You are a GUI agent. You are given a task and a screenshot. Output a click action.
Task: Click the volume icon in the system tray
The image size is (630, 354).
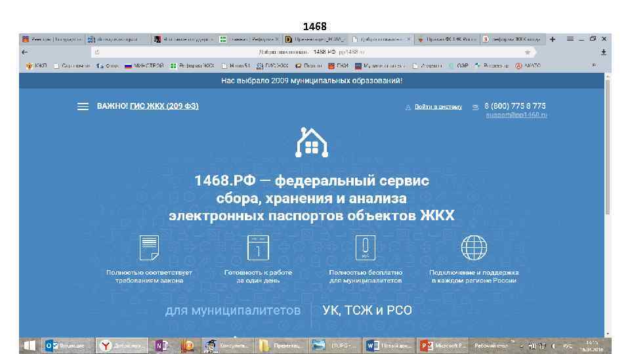[553, 345]
